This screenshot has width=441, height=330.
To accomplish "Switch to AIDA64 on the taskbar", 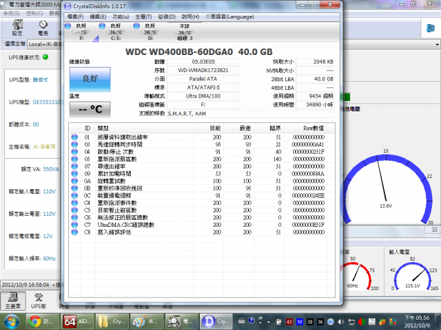I will tap(77, 322).
